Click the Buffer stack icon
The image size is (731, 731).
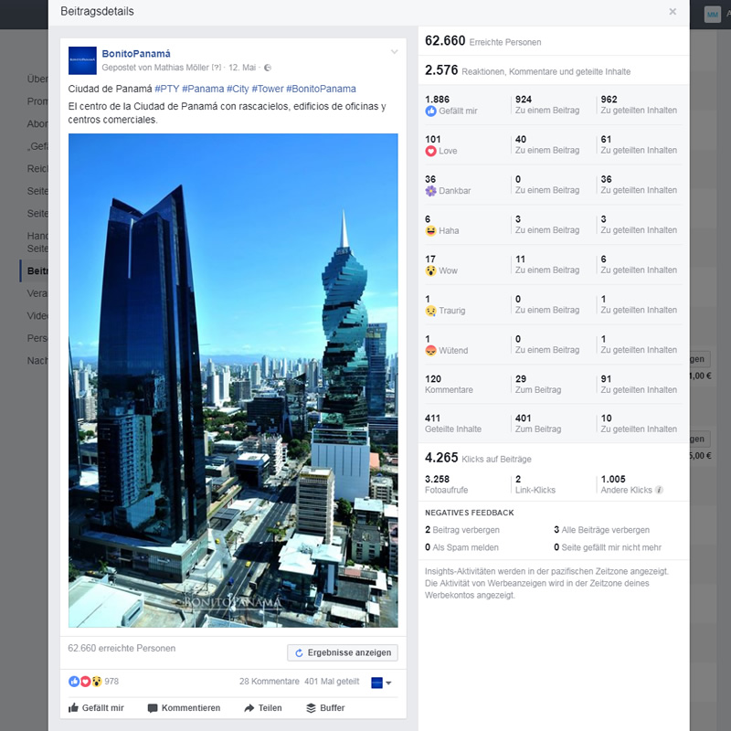click(311, 708)
